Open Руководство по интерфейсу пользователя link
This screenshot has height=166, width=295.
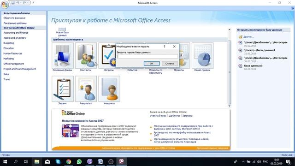(182, 134)
